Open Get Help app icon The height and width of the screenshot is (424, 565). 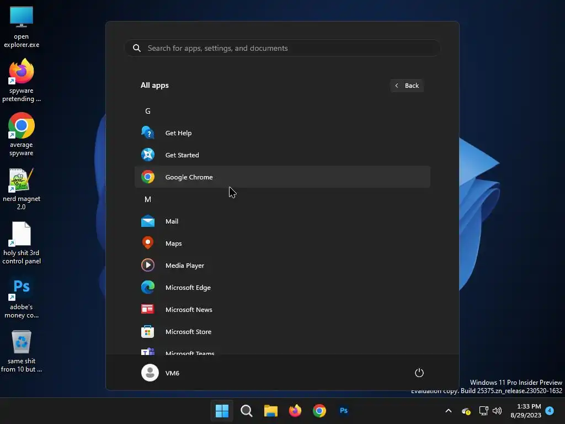[x=148, y=132]
